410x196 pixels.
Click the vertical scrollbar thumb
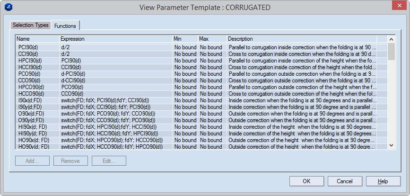(x=391, y=52)
